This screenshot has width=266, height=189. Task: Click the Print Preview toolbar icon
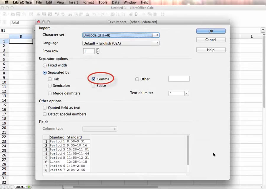(x=50, y=14)
